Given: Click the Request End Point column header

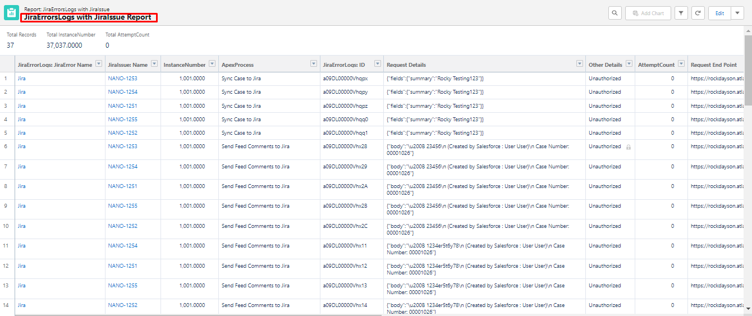Looking at the screenshot, I should point(714,65).
